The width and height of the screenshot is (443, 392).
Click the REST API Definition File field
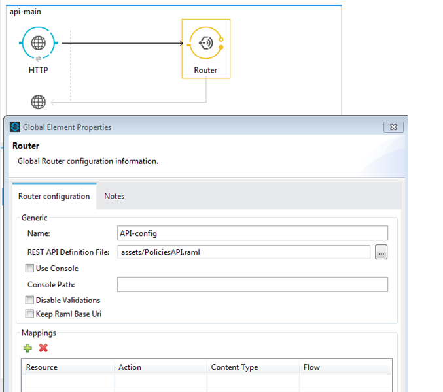[x=243, y=252]
